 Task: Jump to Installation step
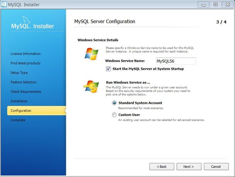[x=19, y=101]
